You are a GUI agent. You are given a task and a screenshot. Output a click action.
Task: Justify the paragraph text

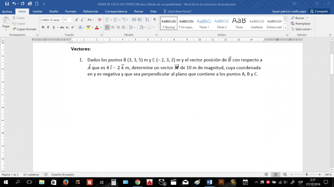pos(123,27)
